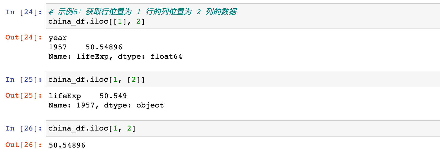
Task: Click the 1957 row value 50.54896
Action: click(104, 47)
